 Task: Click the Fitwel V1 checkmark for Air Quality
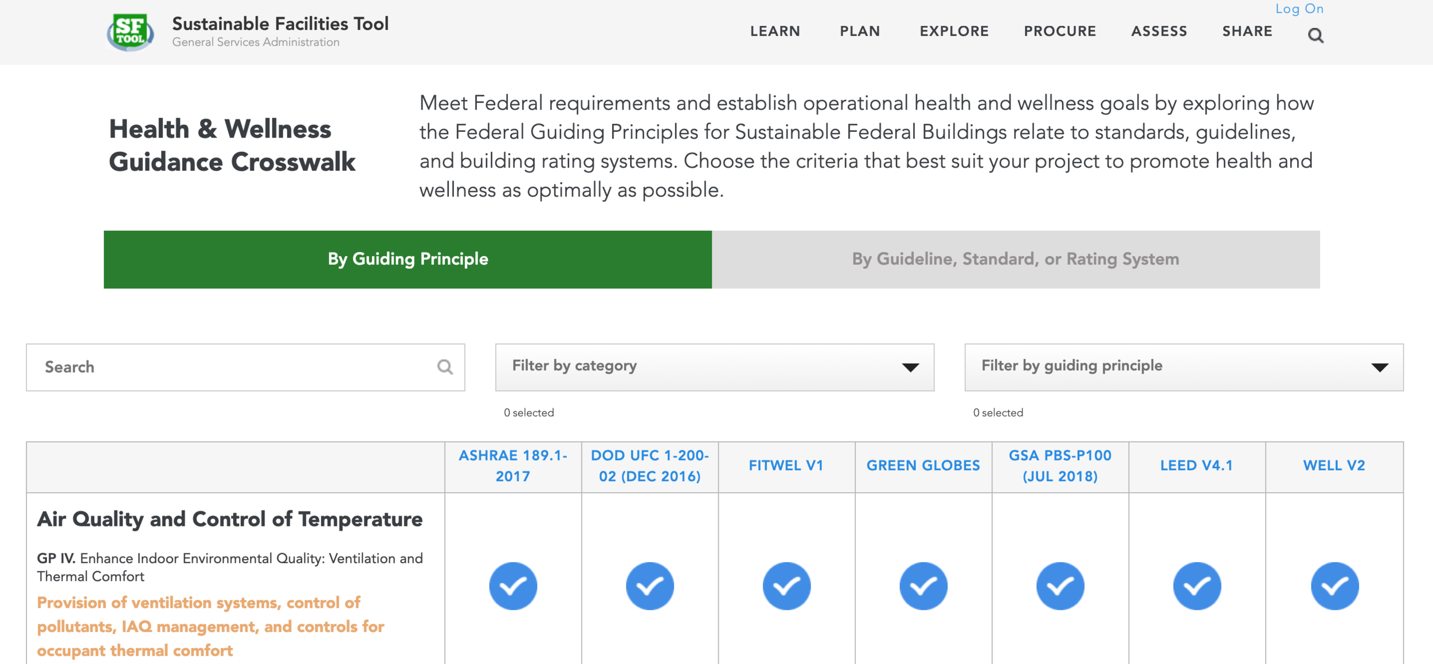(x=786, y=586)
